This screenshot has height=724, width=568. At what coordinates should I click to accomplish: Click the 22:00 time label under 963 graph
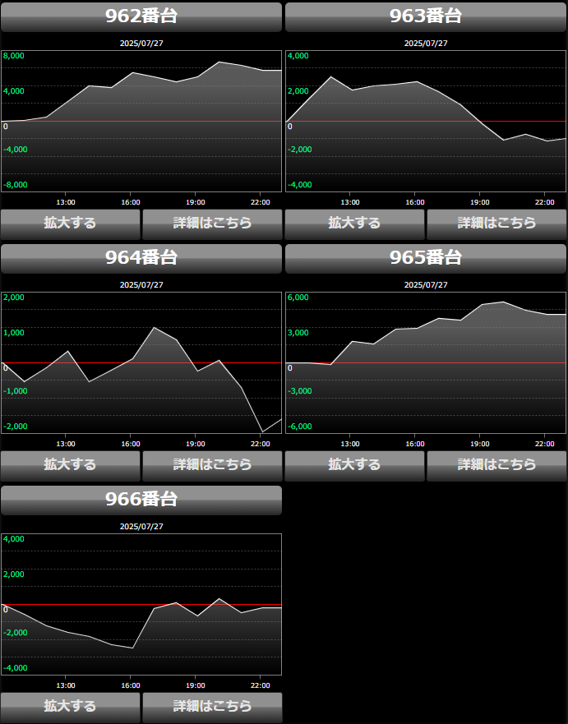pyautogui.click(x=545, y=202)
